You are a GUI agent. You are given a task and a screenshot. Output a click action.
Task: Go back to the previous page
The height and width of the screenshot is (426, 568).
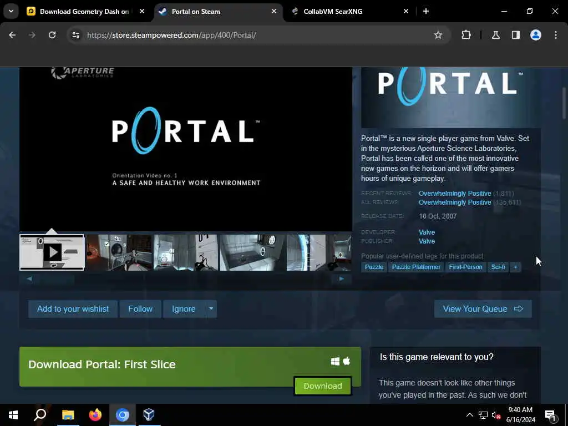pyautogui.click(x=12, y=35)
